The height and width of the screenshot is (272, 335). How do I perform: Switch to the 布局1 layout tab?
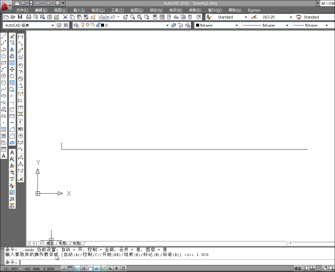tap(64, 243)
